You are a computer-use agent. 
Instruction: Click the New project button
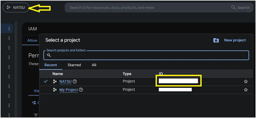tap(235, 40)
